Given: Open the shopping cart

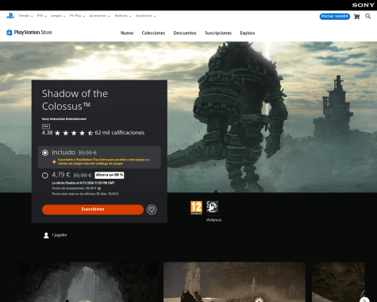Looking at the screenshot, I should 356,17.
